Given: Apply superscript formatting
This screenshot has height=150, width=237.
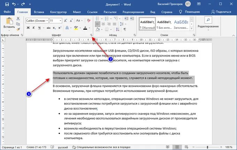Looking at the screenshot, I should point(60,28).
